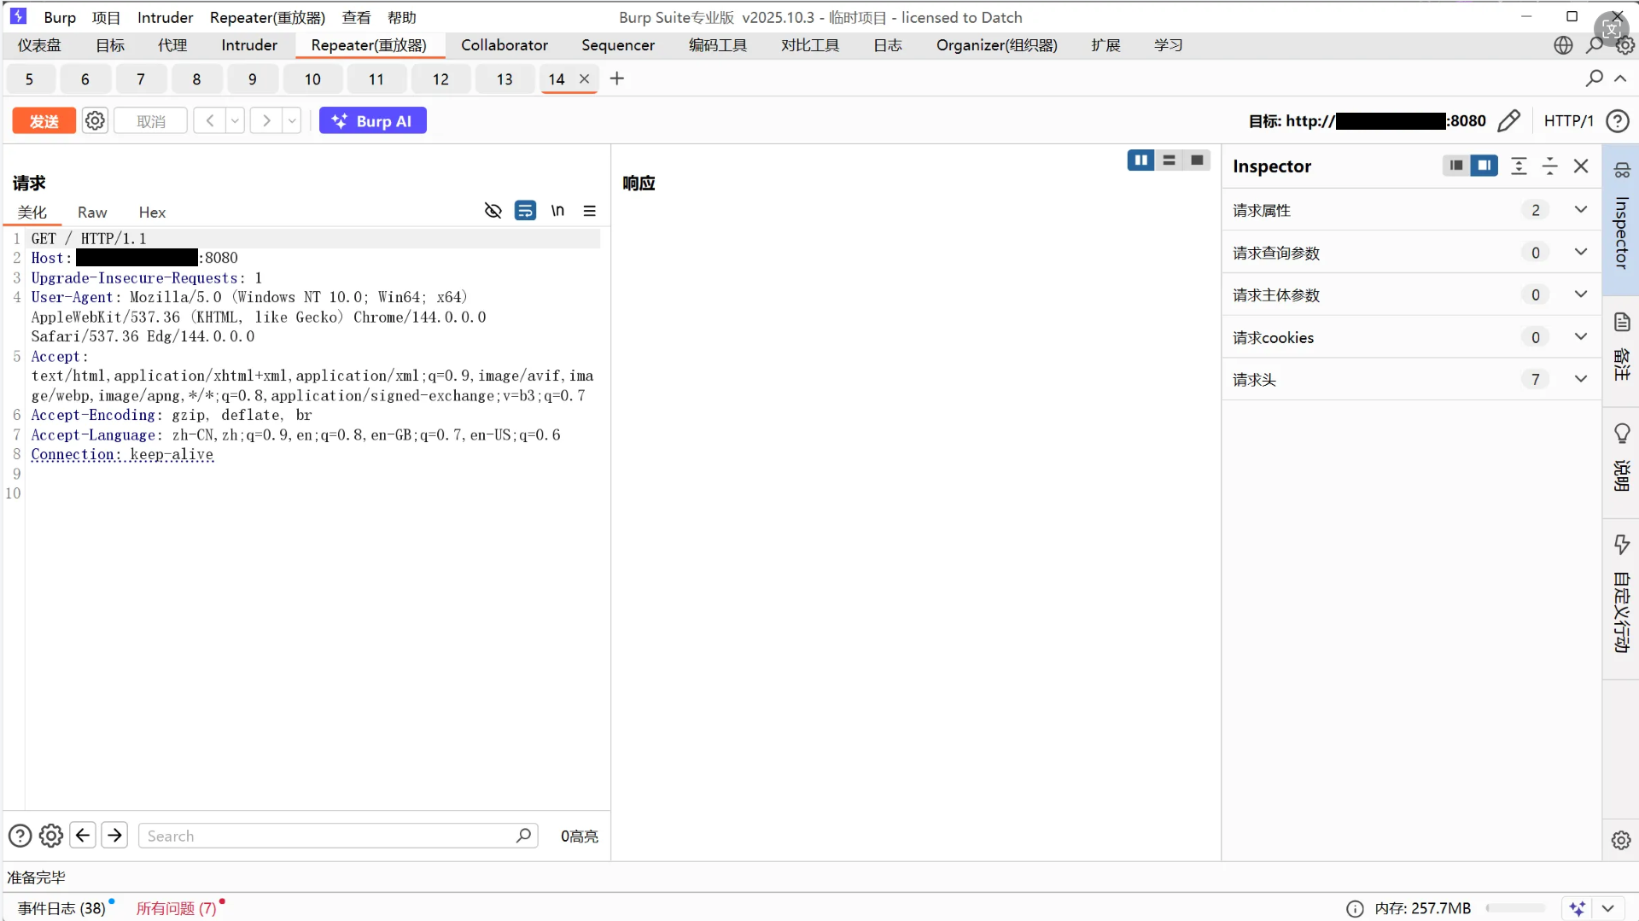Open 事件日志 (38) in status bar

pyautogui.click(x=61, y=909)
